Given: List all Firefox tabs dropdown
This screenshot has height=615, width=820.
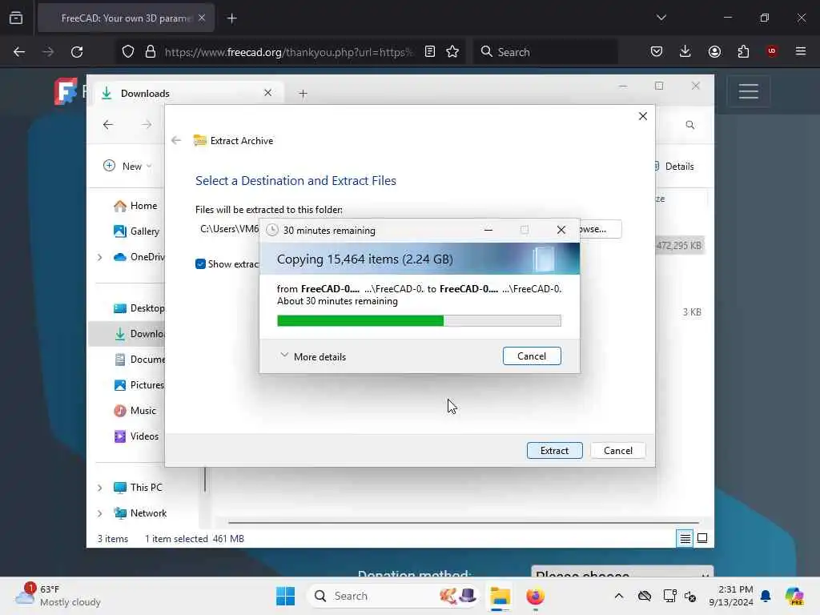Looking at the screenshot, I should pyautogui.click(x=661, y=18).
